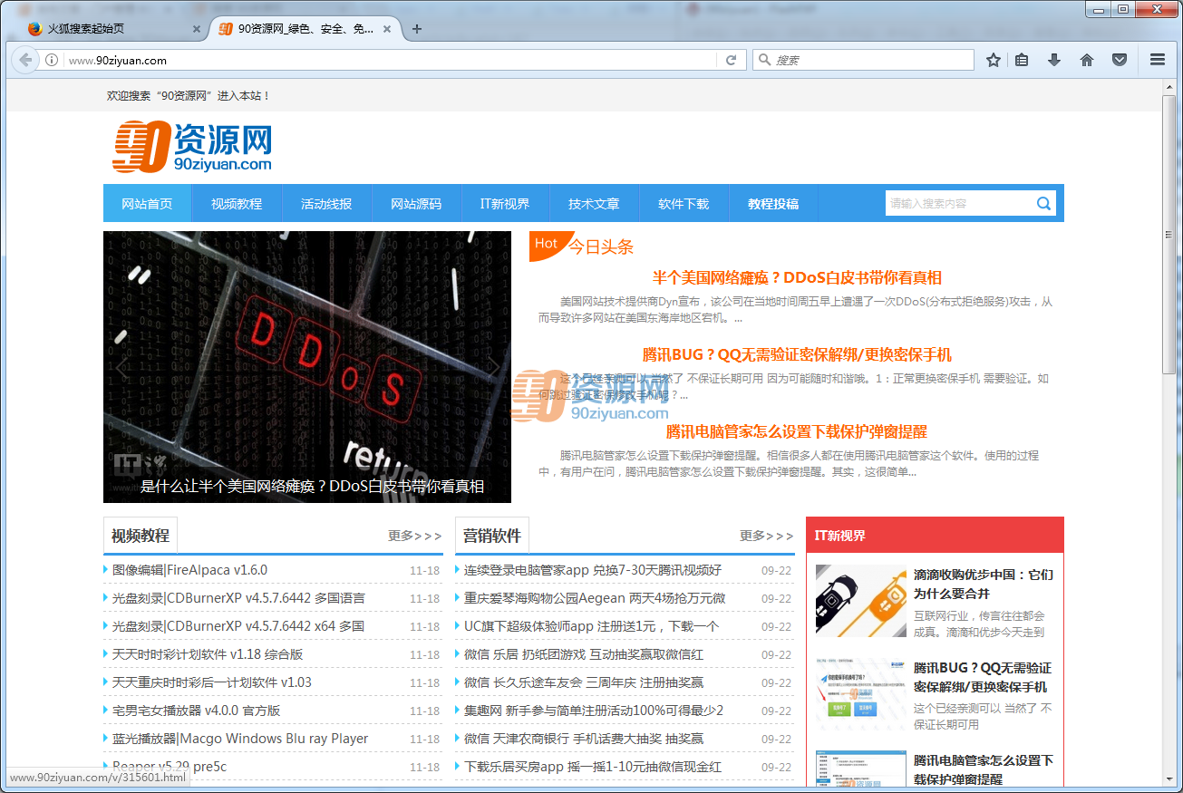Open 教程投稿 navigation item
1183x793 pixels.
coord(773,204)
